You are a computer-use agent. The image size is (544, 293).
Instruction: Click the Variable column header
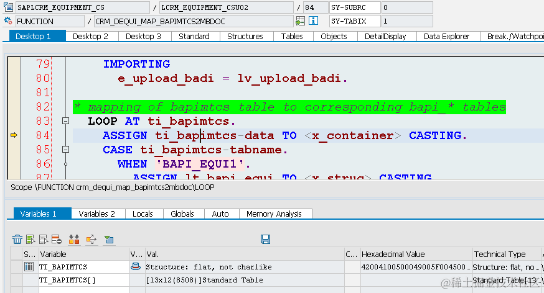click(83, 254)
